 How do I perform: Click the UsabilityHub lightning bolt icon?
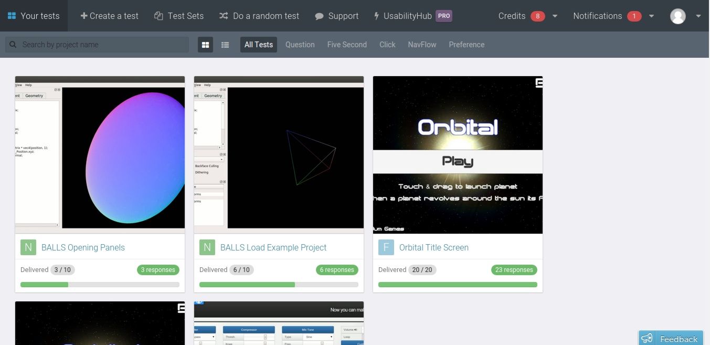click(x=377, y=16)
